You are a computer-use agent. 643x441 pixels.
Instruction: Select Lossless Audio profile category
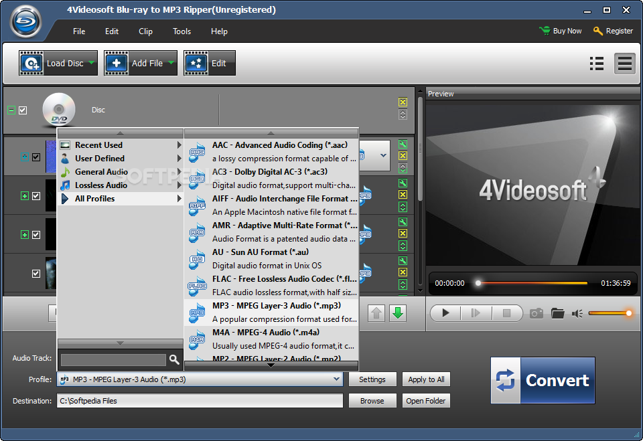tap(120, 185)
